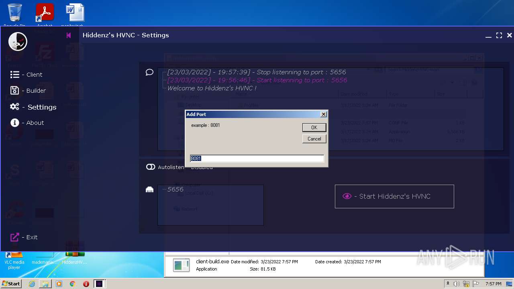Click the ethernet port icon
The width and height of the screenshot is (514, 289).
click(149, 189)
